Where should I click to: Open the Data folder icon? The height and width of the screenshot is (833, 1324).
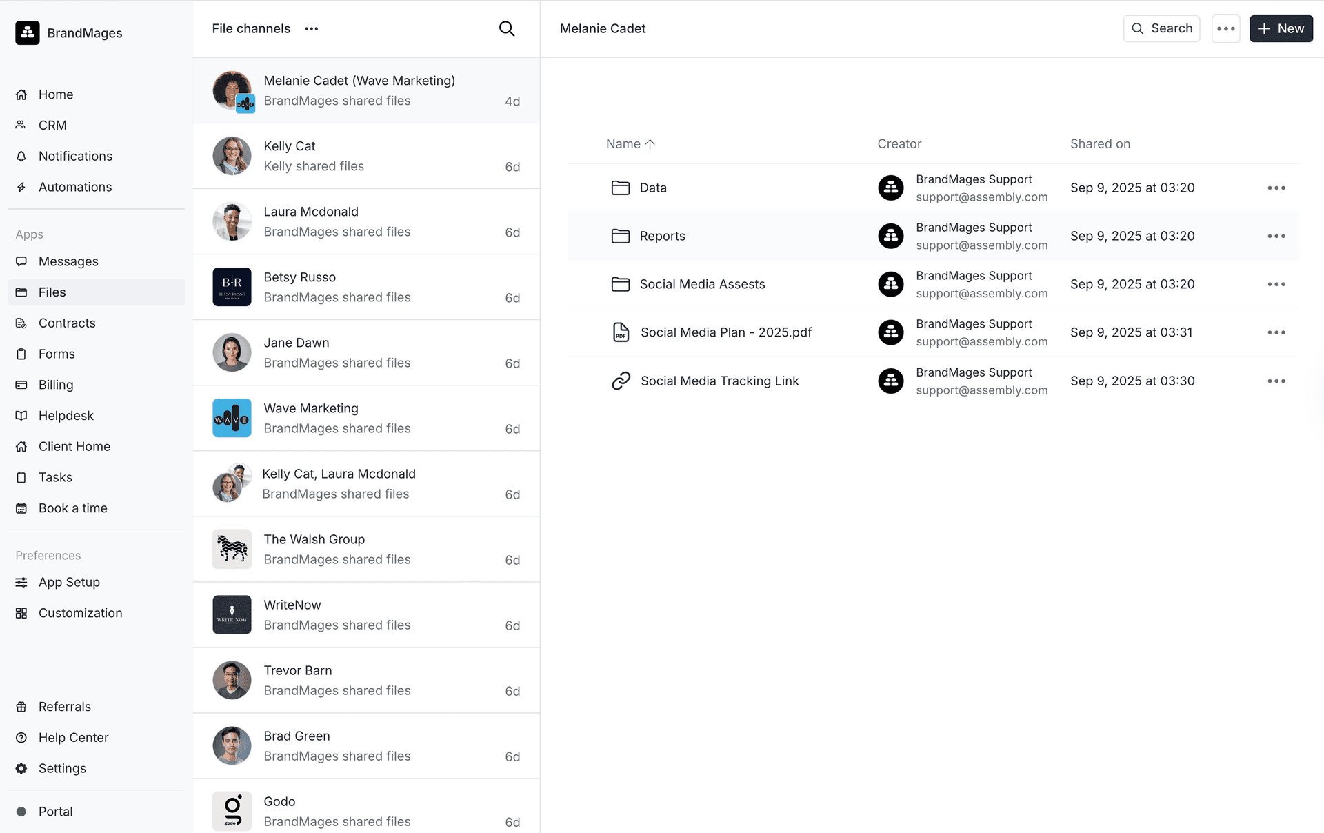pos(621,188)
